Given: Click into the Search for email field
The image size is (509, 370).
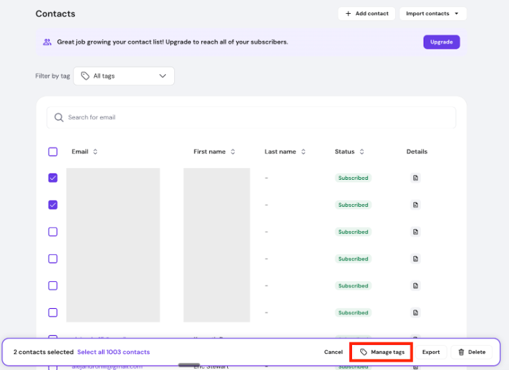Looking at the screenshot, I should [257, 117].
